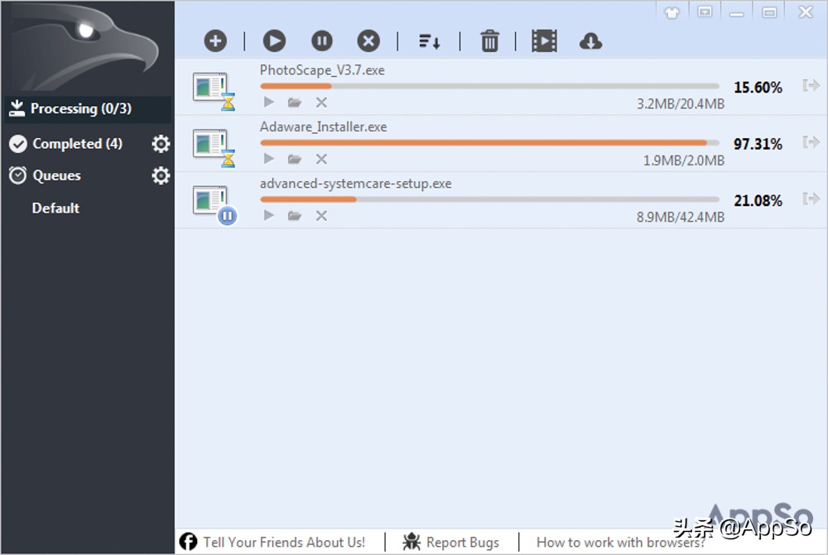Select the Queues sidebar item
The height and width of the screenshot is (555, 828).
(56, 175)
